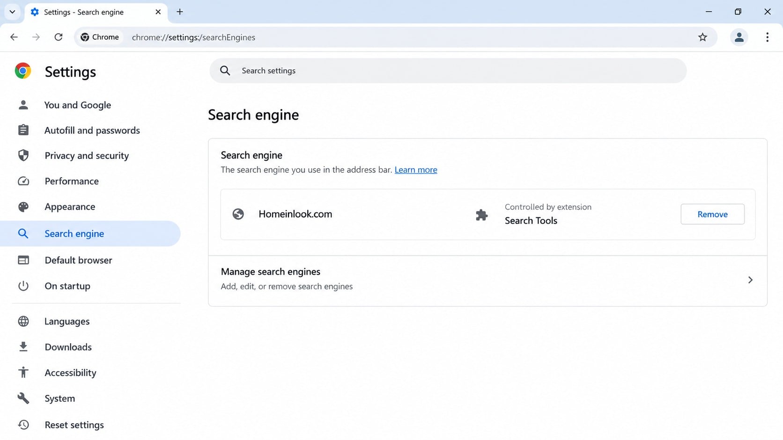This screenshot has height=440, width=783.
Task: Click the person icon for You and Google
Action: pyautogui.click(x=23, y=105)
